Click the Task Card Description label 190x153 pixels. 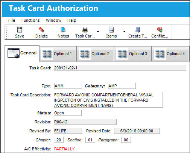pos(31,95)
